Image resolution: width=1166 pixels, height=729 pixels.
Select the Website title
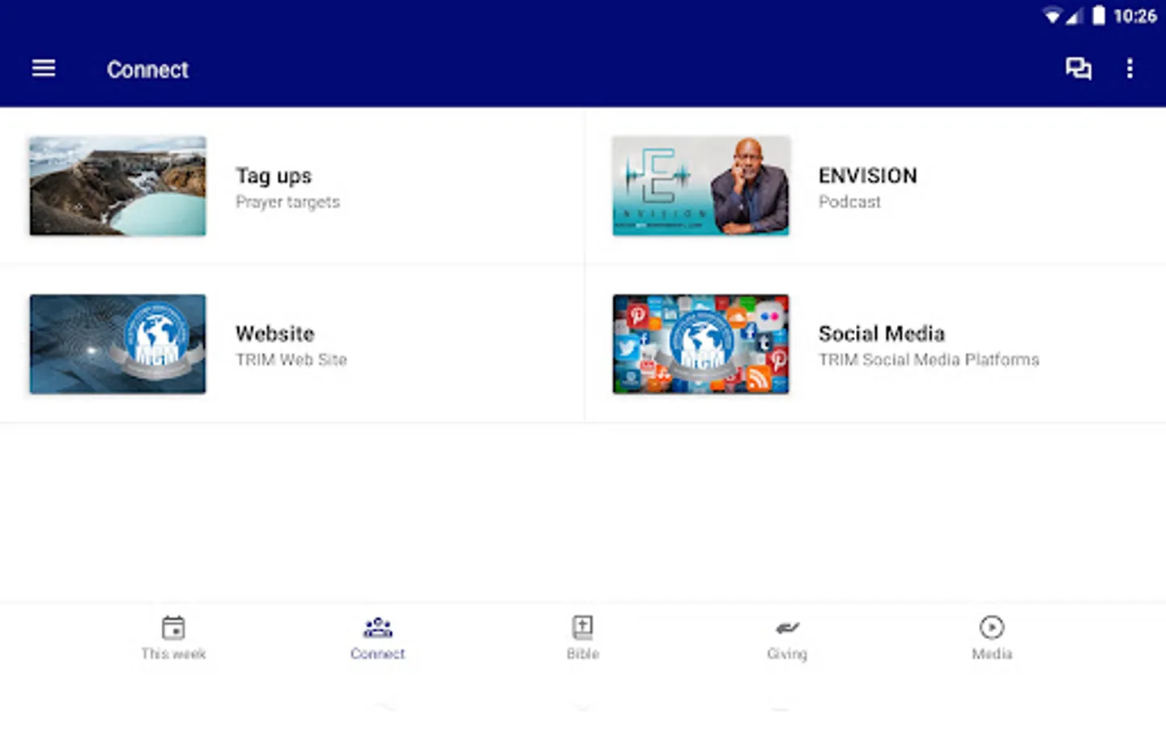coord(275,334)
